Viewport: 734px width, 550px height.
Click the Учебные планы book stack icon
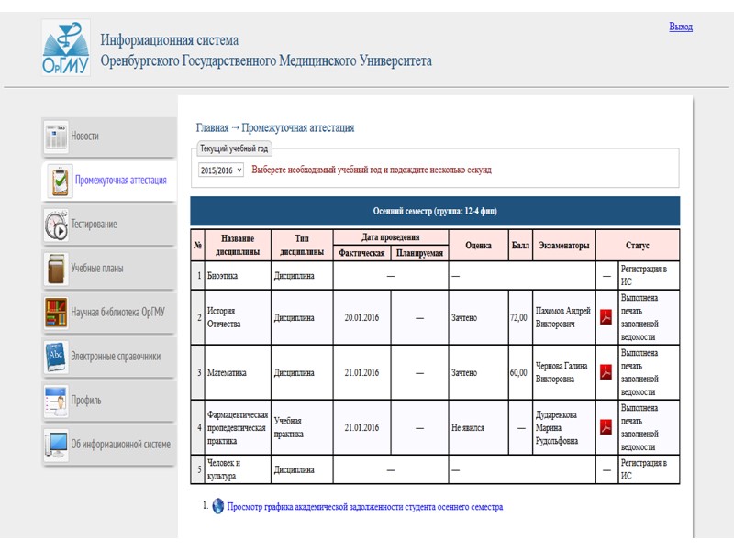(x=56, y=269)
